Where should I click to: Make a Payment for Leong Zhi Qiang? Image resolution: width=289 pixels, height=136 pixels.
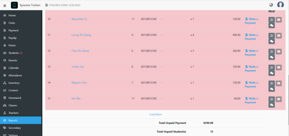[x=251, y=37]
